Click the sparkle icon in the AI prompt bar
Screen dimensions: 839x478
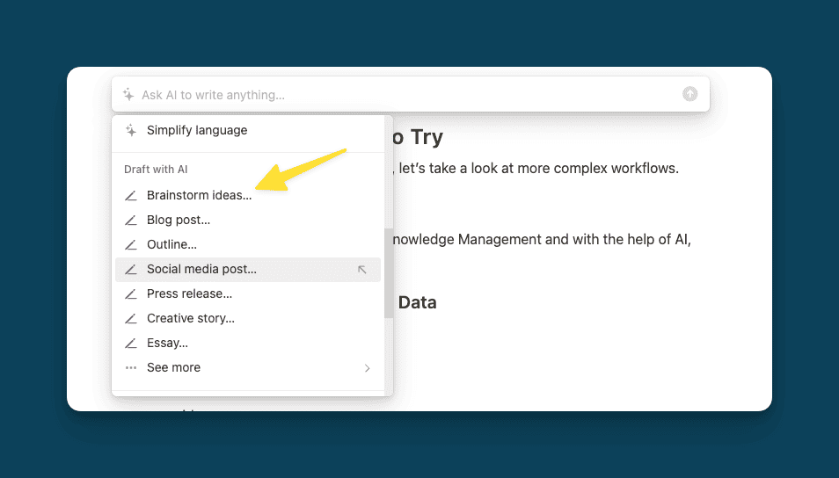128,94
